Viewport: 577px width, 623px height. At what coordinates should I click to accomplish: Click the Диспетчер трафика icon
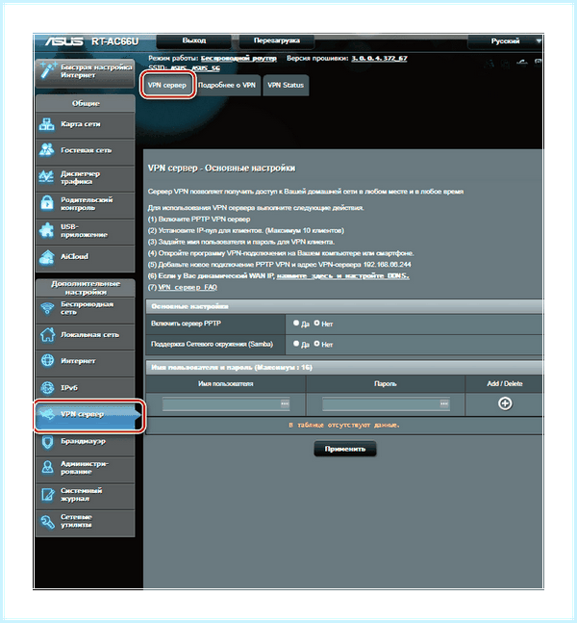[x=47, y=177]
